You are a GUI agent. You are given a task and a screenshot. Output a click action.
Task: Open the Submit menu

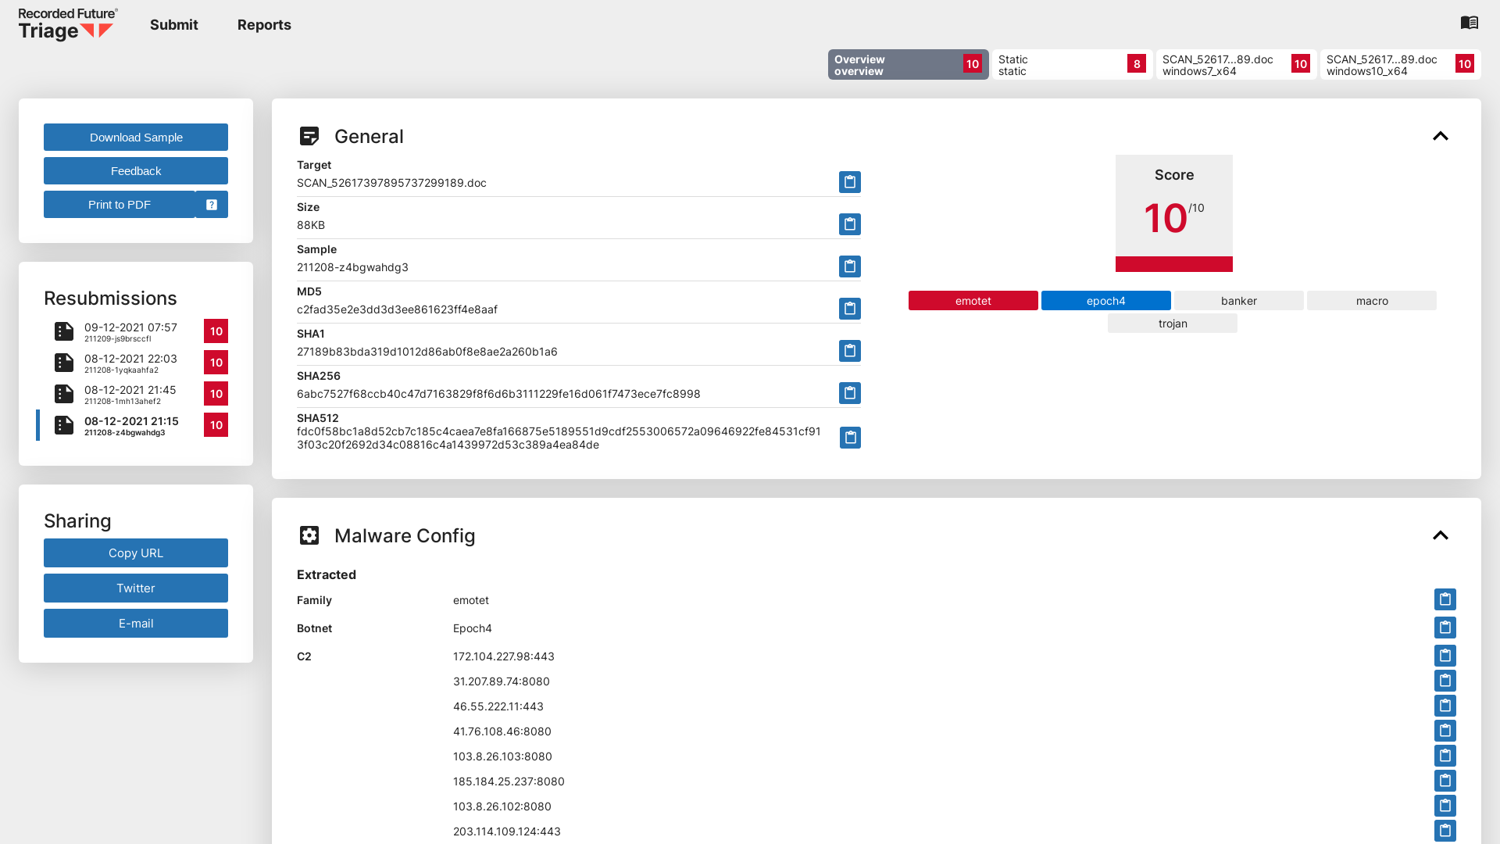coord(174,25)
